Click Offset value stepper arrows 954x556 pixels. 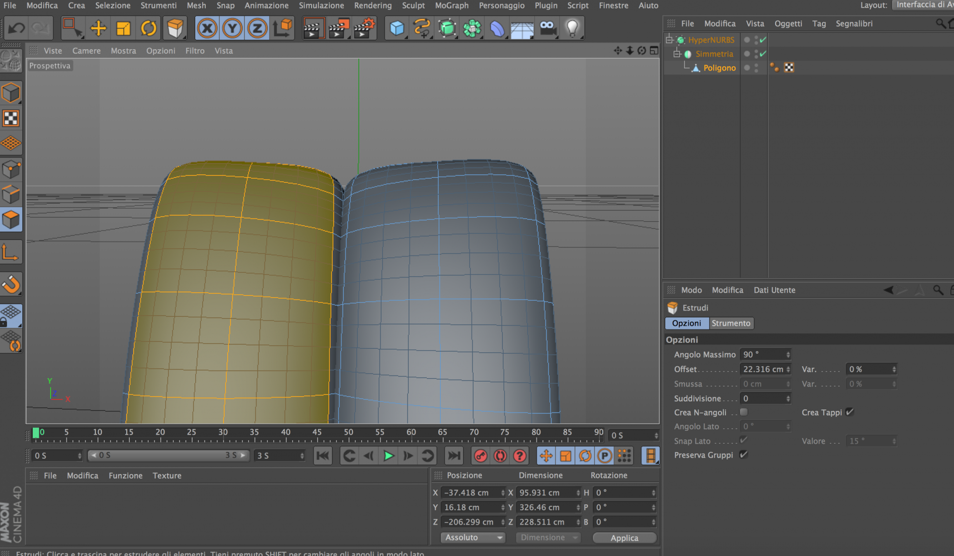pos(788,369)
